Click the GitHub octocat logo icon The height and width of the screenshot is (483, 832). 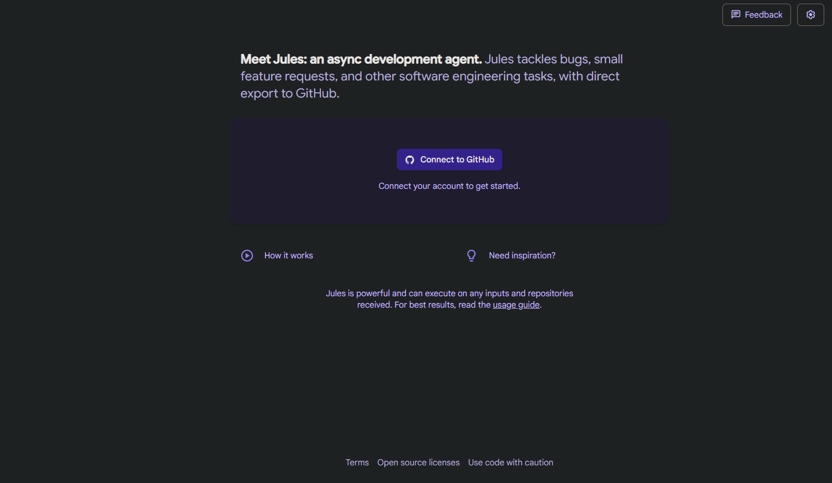tap(410, 160)
